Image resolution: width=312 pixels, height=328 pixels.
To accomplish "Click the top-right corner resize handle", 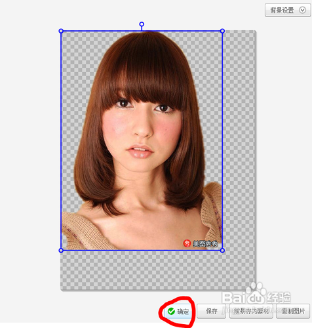I will 222,31.
